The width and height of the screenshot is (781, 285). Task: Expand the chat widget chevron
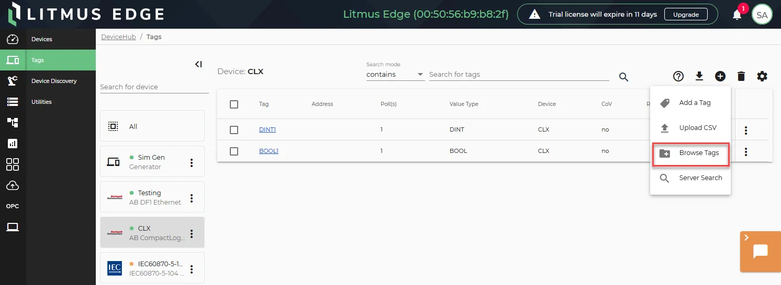pos(746,238)
